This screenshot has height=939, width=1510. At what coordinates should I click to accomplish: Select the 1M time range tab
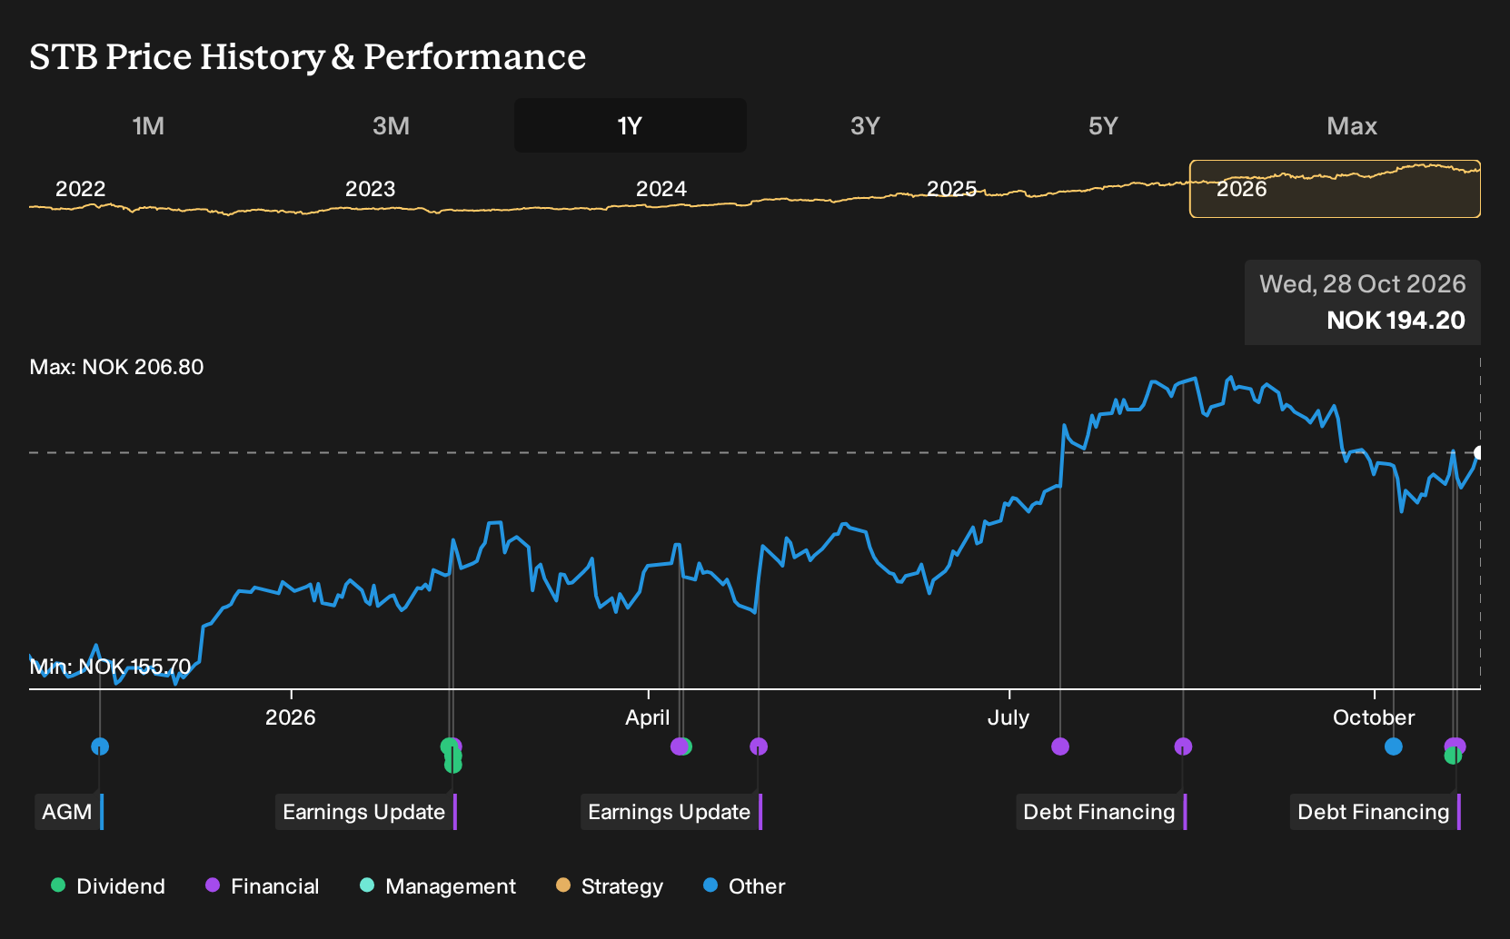pos(148,125)
